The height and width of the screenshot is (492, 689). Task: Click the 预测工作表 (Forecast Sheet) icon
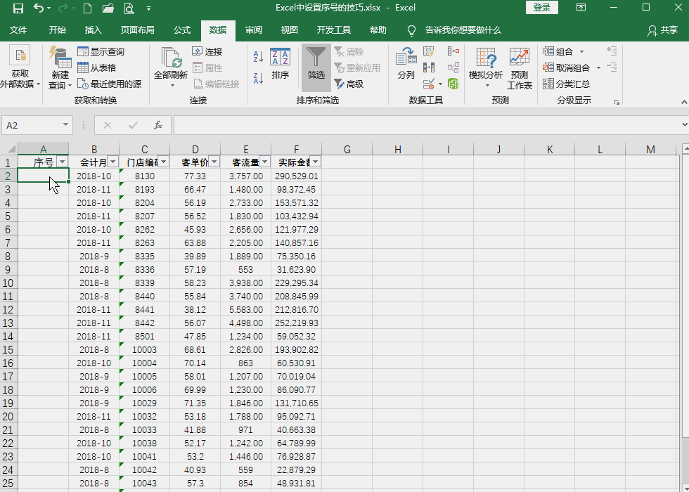tap(520, 67)
